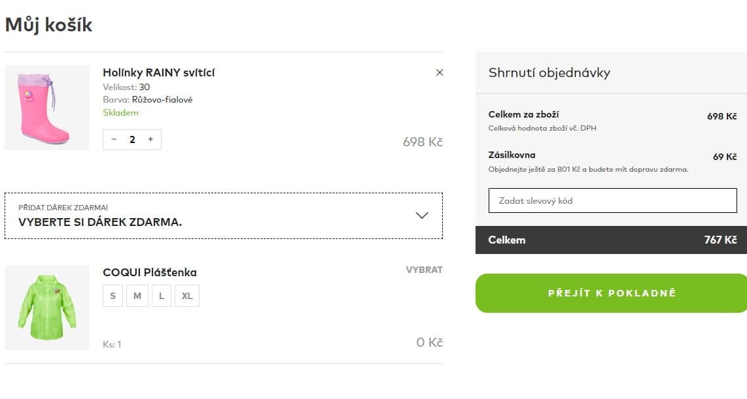Decrease boot quantity with minus button
The width and height of the screenshot is (747, 399).
coord(114,139)
